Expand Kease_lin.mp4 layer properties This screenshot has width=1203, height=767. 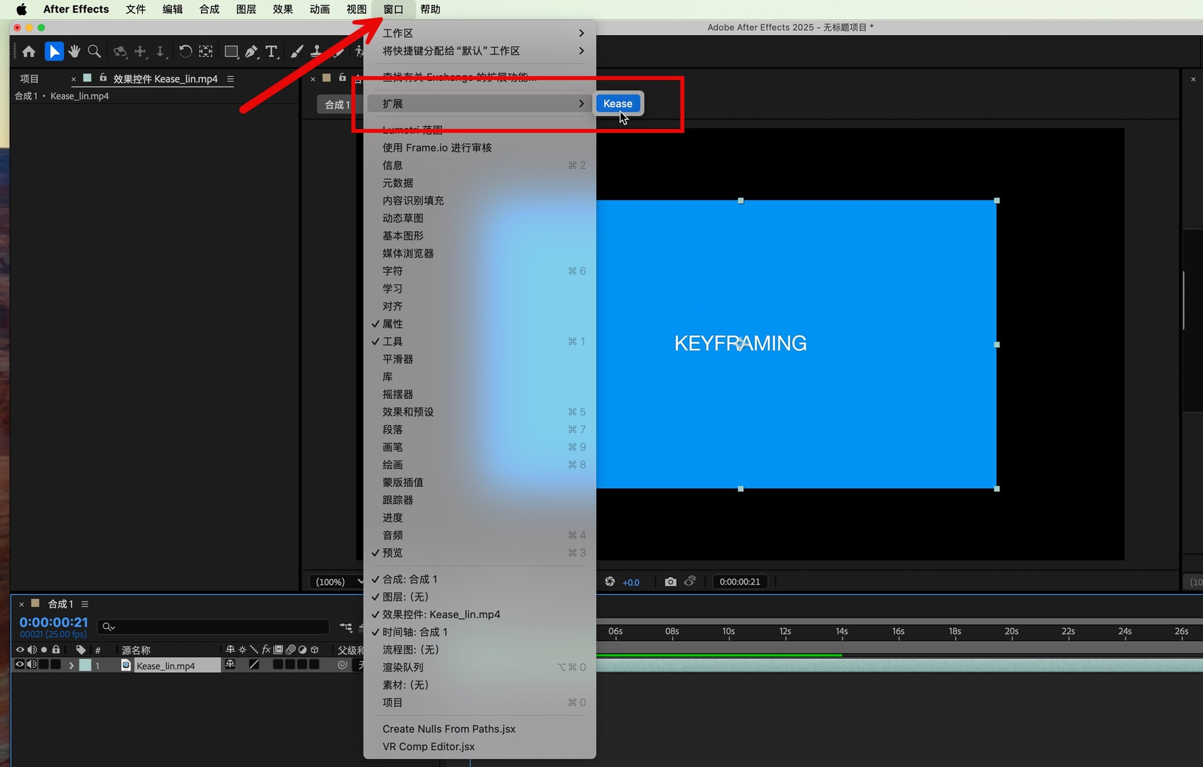point(71,665)
